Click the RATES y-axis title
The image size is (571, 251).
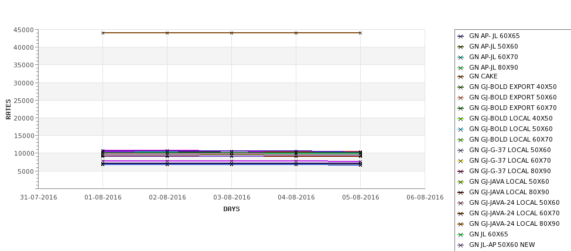tap(8, 109)
